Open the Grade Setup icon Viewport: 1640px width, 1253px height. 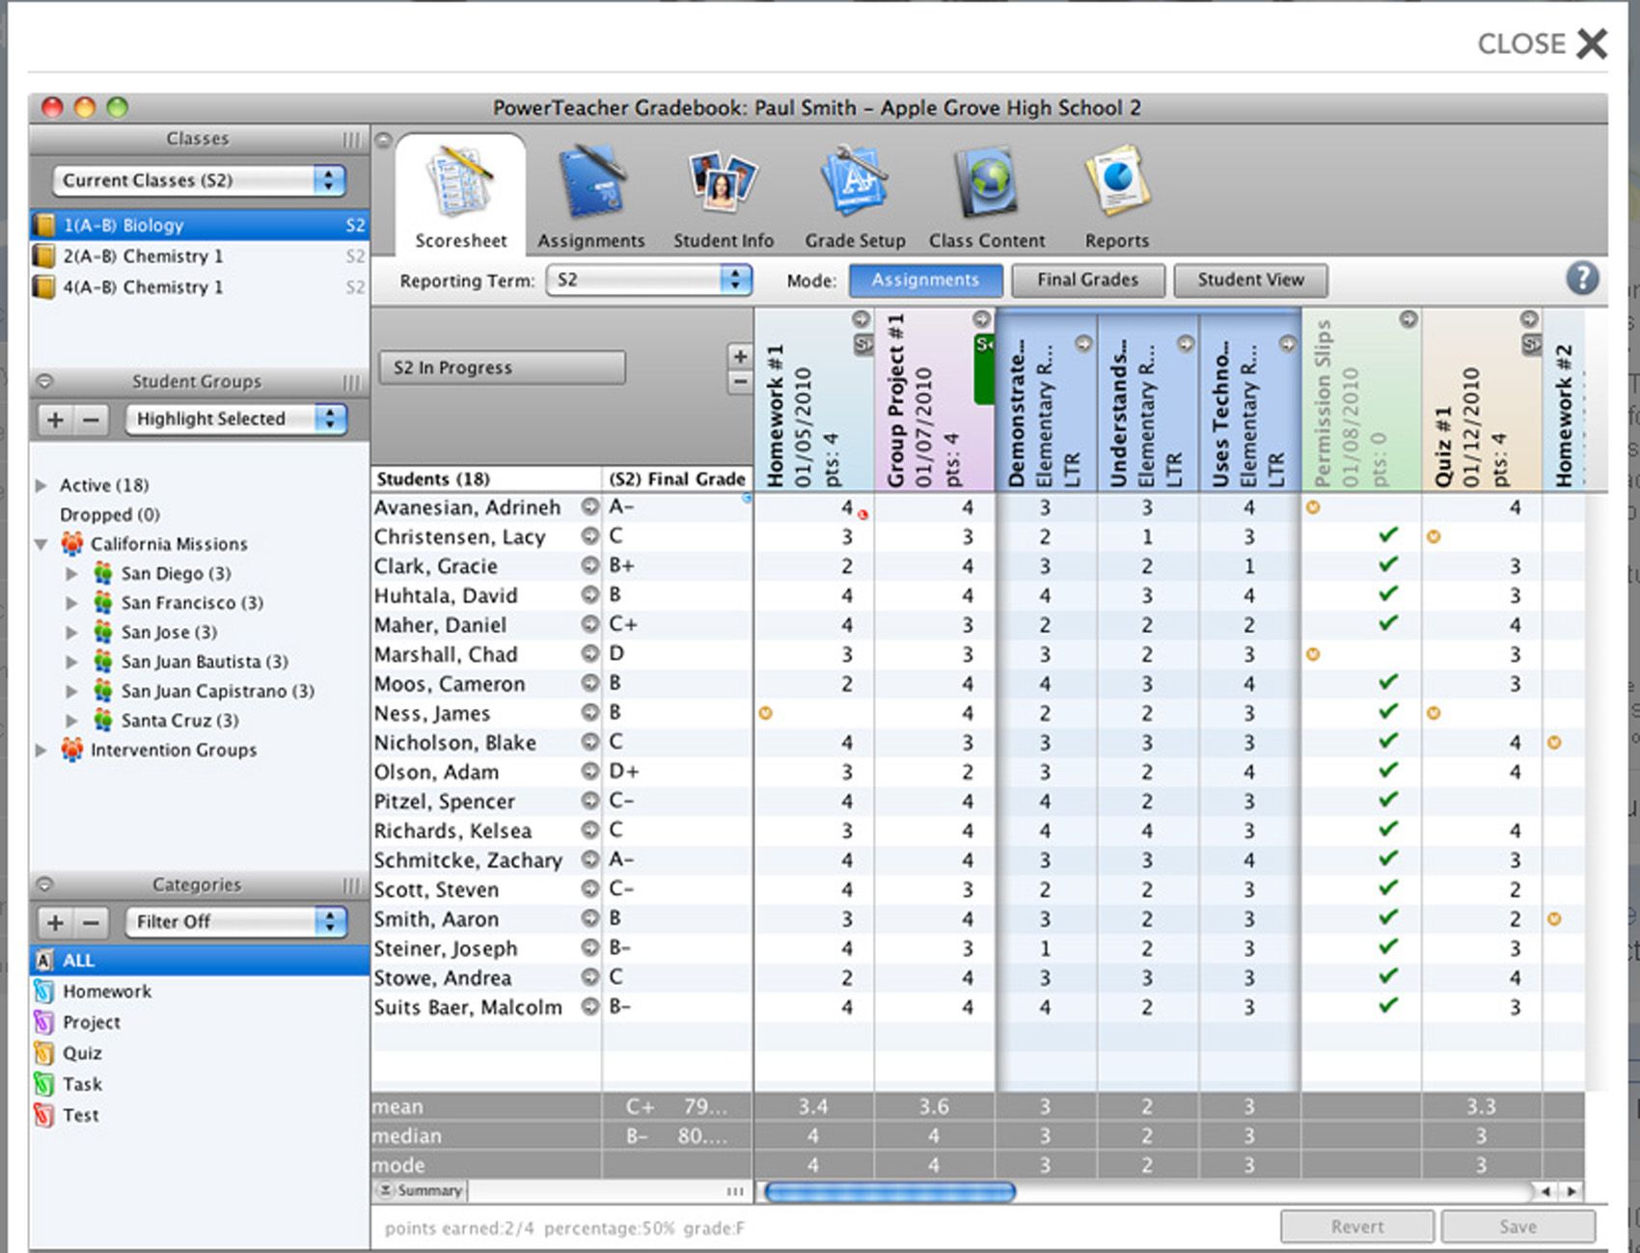855,182
